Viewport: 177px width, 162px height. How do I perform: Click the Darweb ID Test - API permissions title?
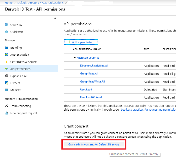(35, 9)
